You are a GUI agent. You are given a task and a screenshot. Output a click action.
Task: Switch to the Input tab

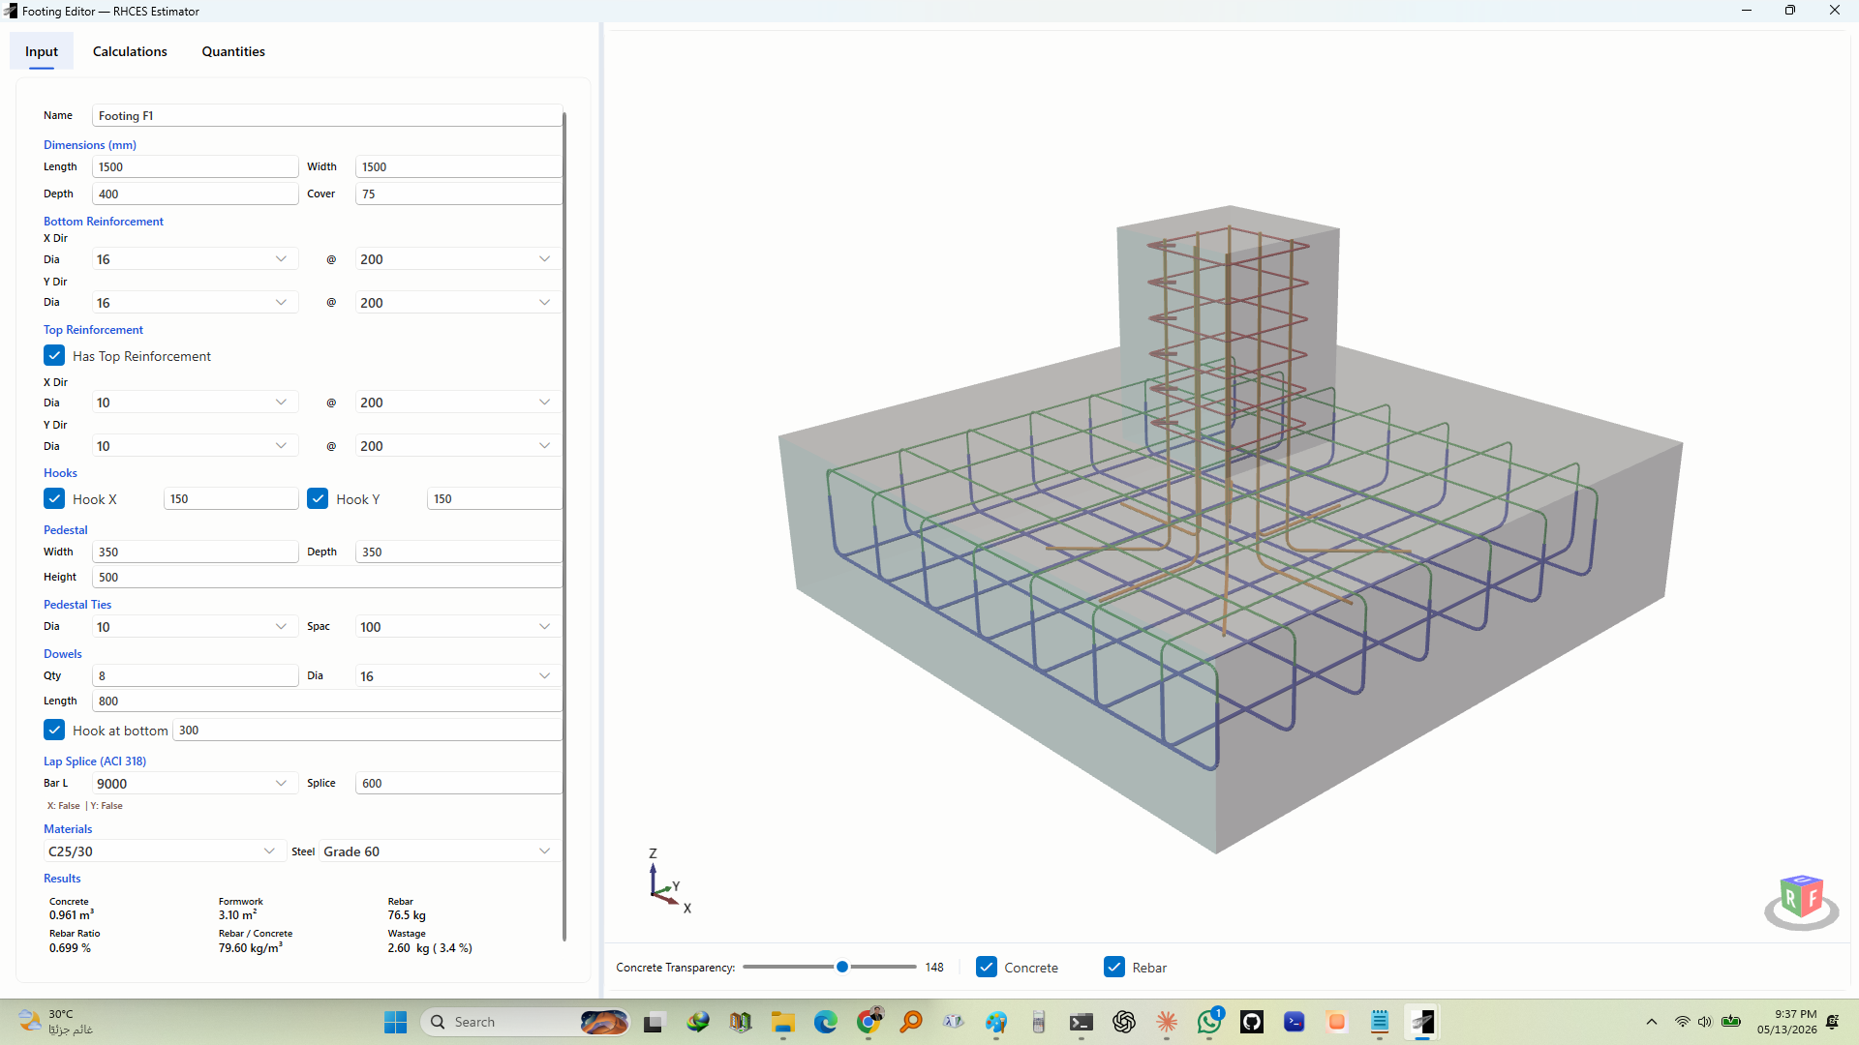(42, 51)
